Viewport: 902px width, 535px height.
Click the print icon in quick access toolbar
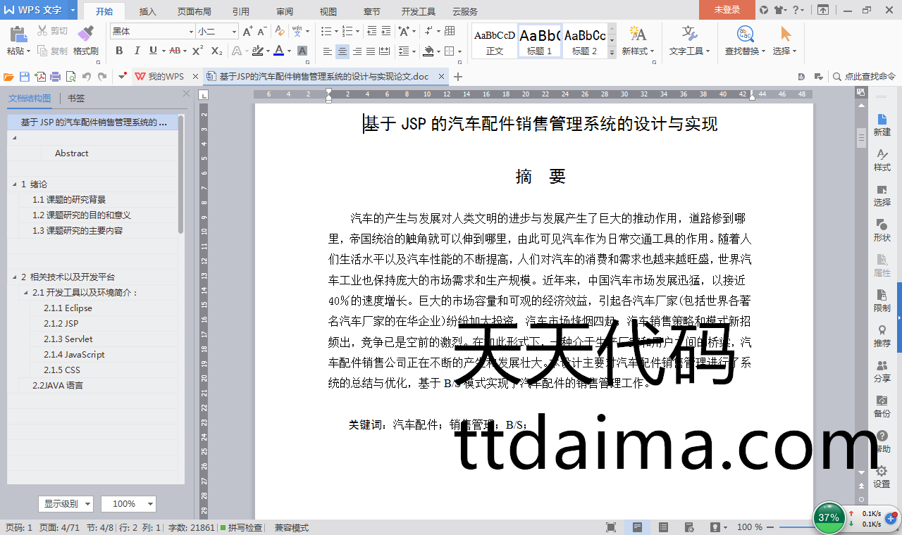[56, 77]
